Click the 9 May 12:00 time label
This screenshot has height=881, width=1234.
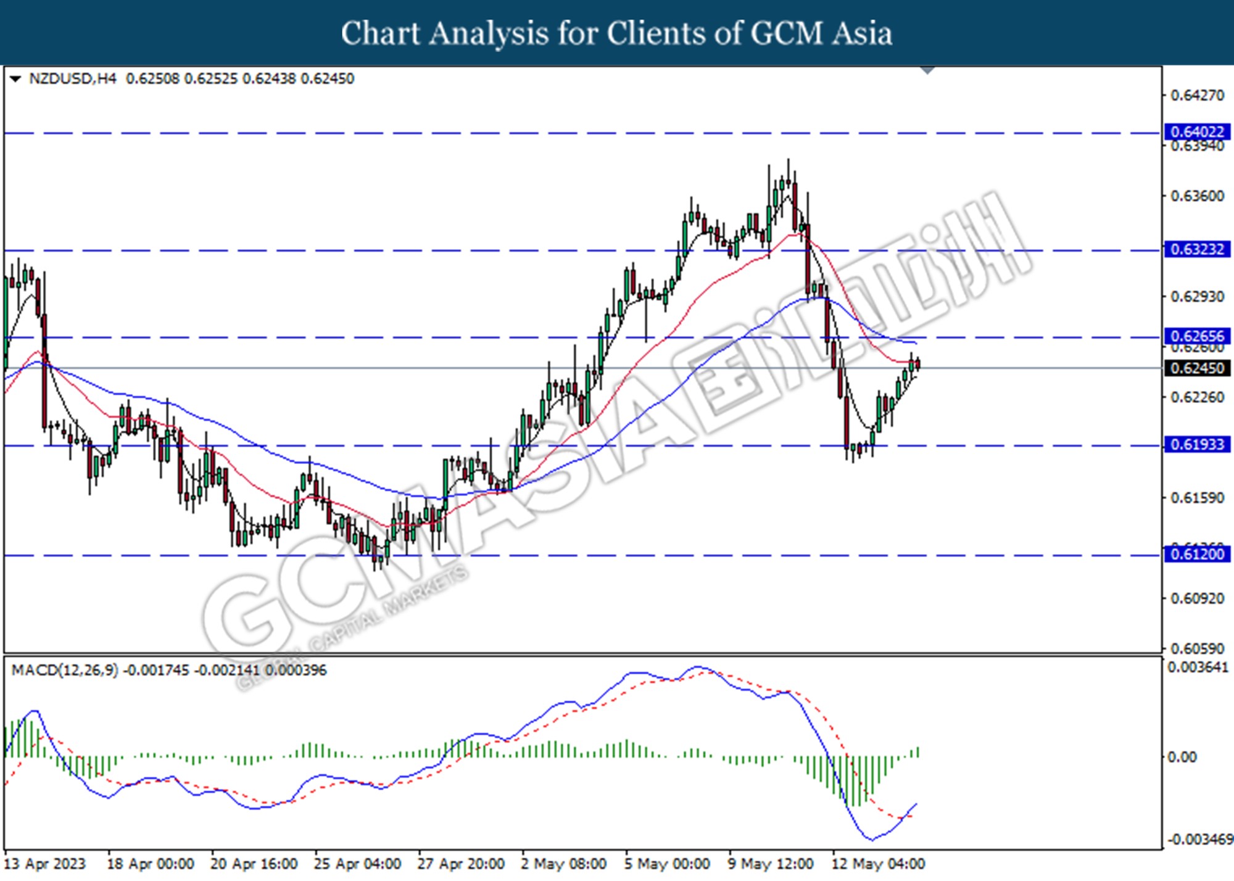click(x=771, y=864)
